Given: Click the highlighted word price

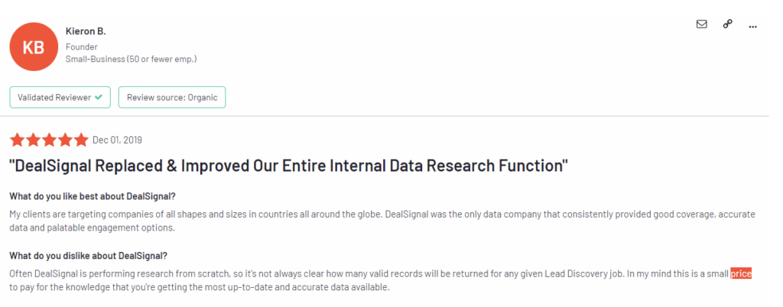Looking at the screenshot, I should [x=741, y=273].
